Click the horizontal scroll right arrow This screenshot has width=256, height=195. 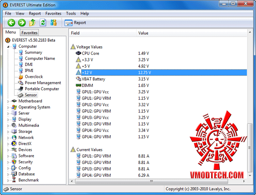(x=244, y=181)
